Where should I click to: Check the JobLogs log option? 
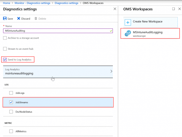[x=11, y=93]
